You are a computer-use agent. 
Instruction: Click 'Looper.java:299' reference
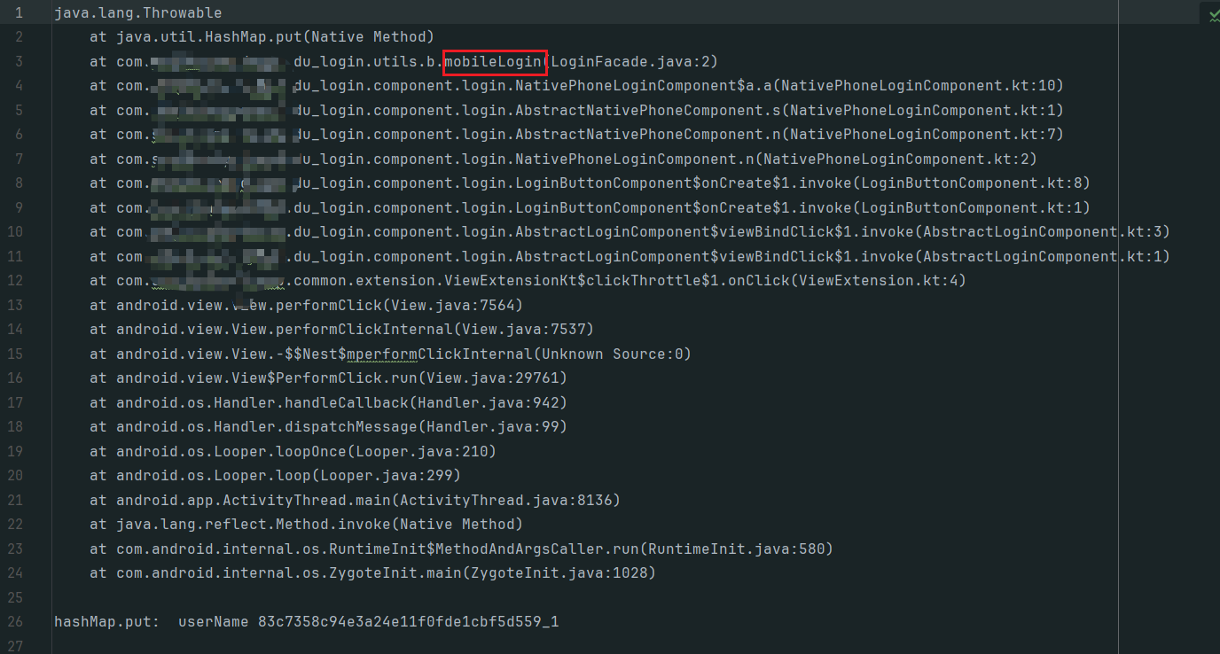(x=386, y=476)
